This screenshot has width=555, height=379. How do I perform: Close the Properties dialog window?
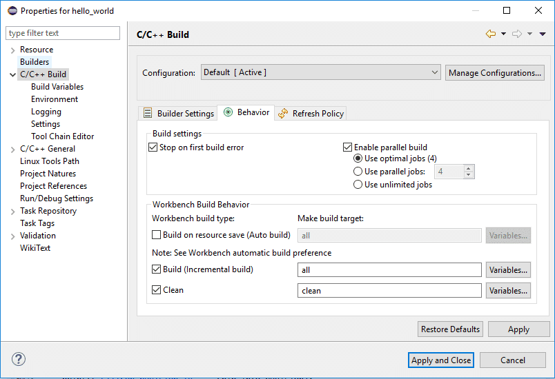(538, 10)
